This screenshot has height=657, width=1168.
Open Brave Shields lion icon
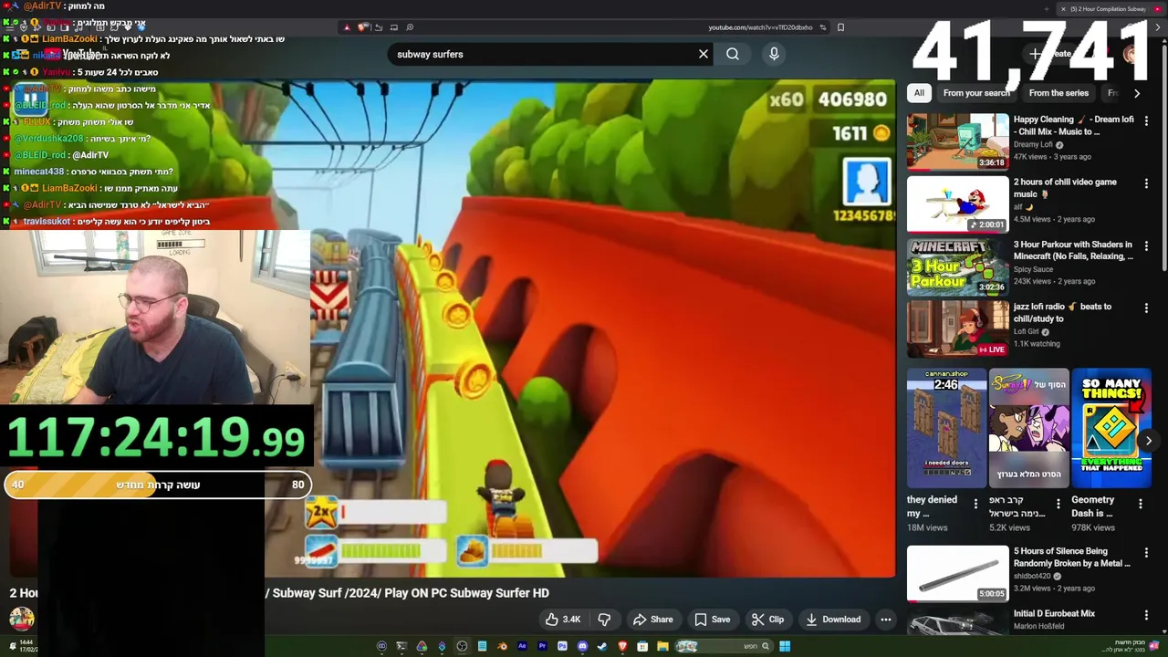(x=362, y=27)
